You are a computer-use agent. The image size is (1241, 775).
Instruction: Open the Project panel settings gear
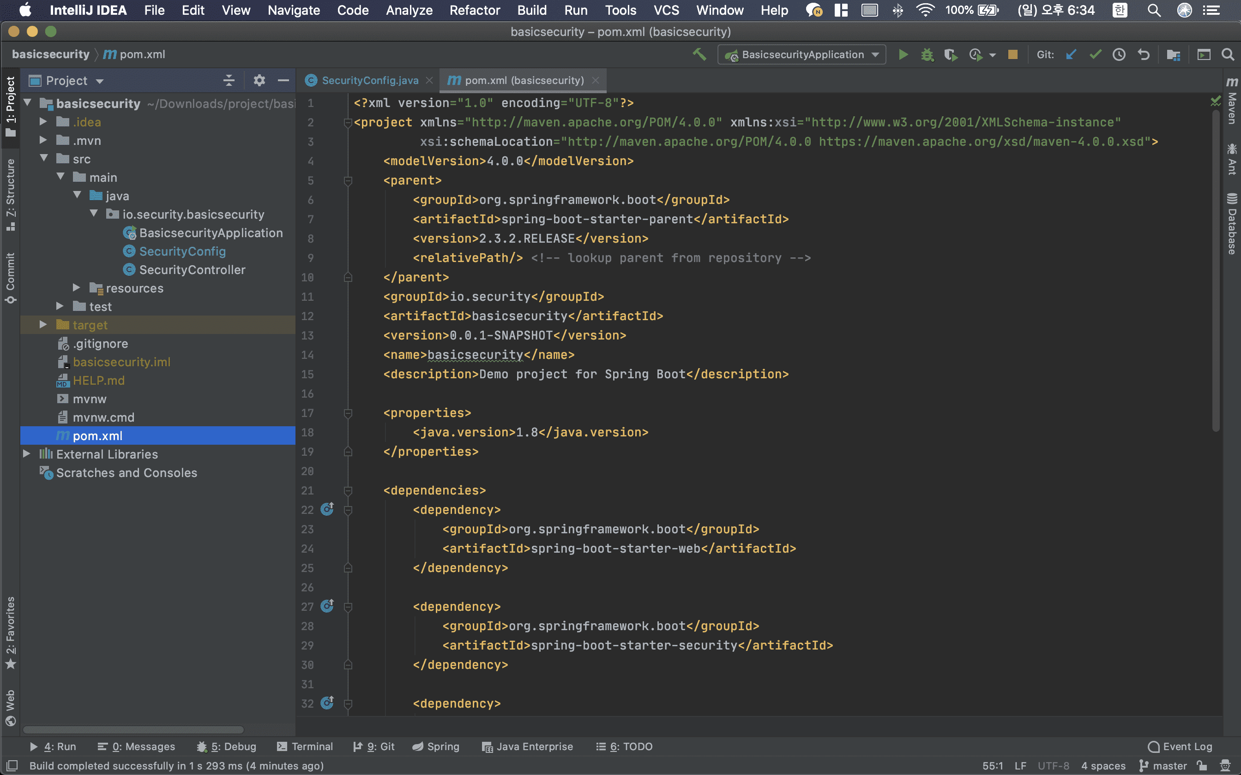pos(259,80)
